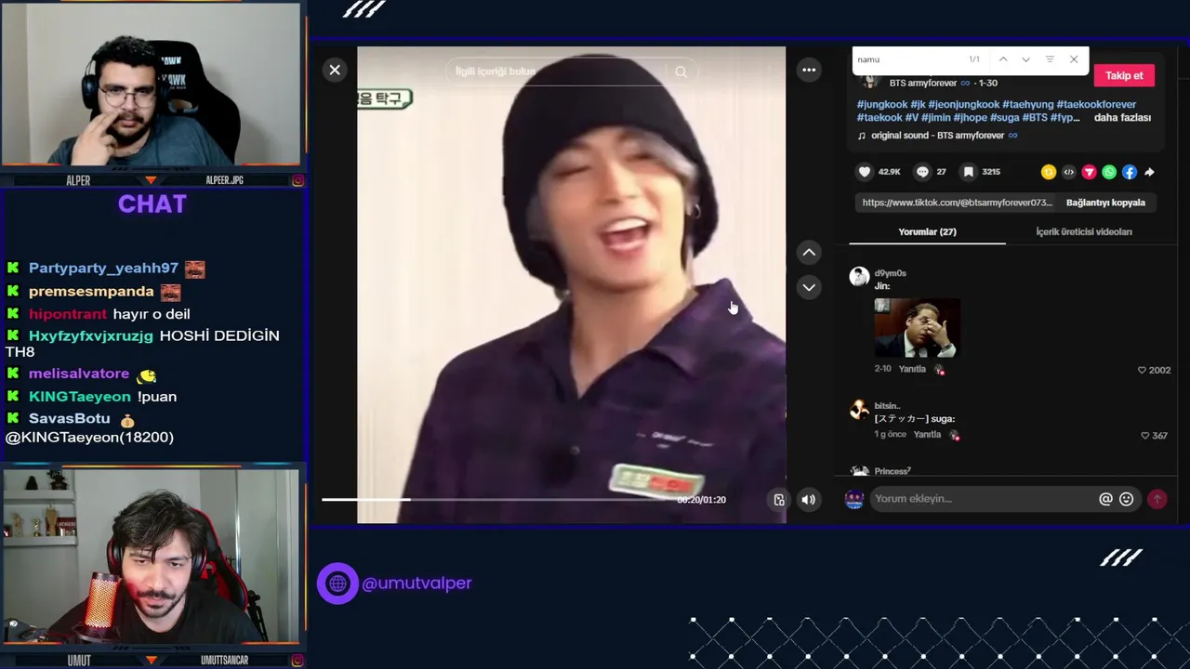The width and height of the screenshot is (1190, 669).
Task: Click the embed code icon
Action: (x=1068, y=172)
